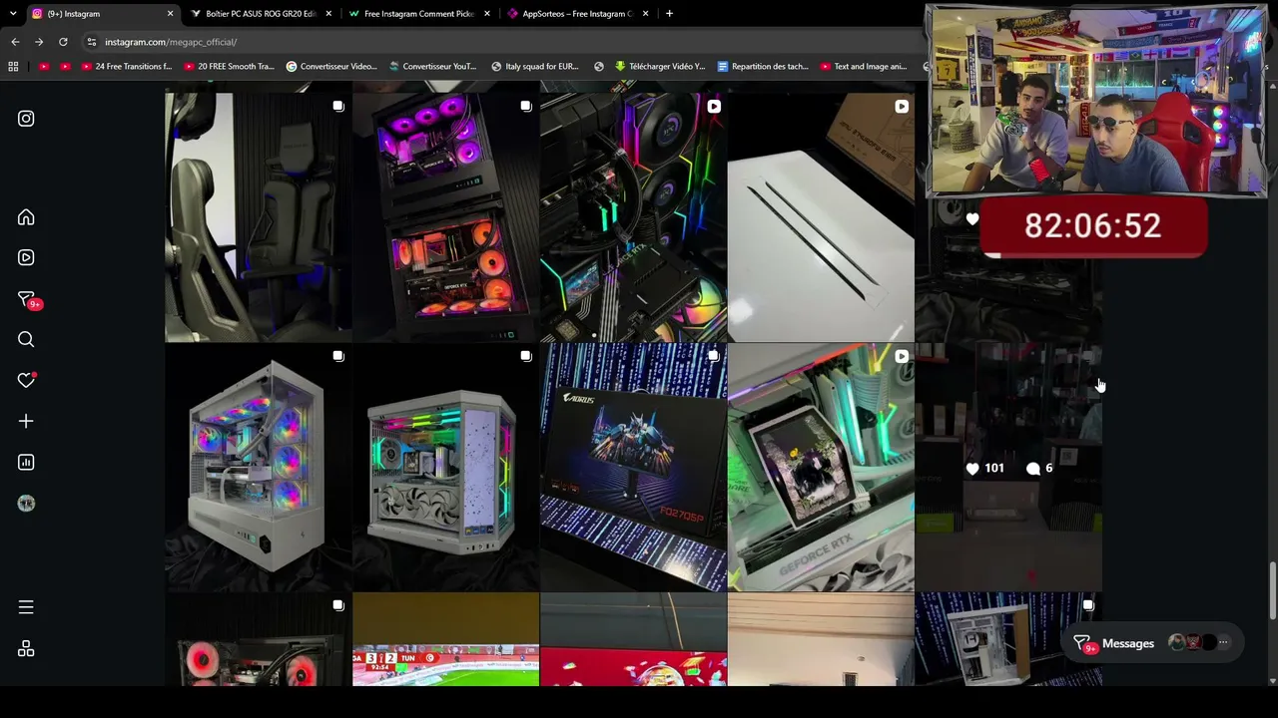The width and height of the screenshot is (1278, 718).
Task: Close the AppSorteos tab
Action: [645, 14]
